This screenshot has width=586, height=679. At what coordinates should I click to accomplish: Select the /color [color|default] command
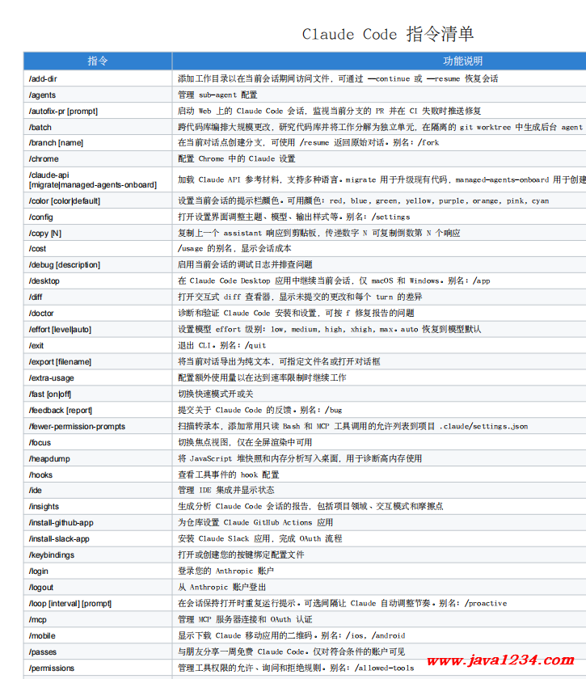coord(64,201)
